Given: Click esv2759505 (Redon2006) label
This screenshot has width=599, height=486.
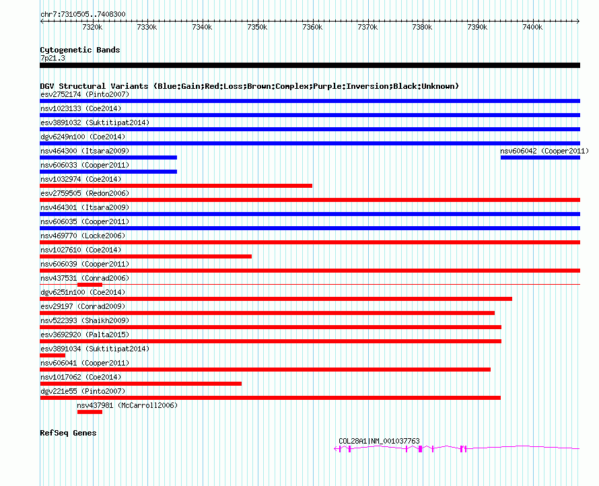Looking at the screenshot, I should [85, 193].
